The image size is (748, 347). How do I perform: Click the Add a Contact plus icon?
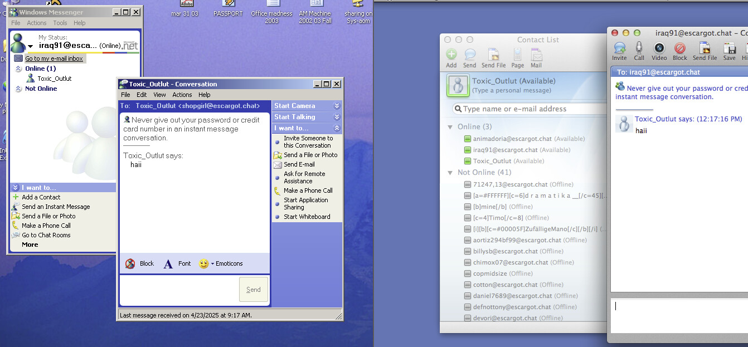coord(16,197)
